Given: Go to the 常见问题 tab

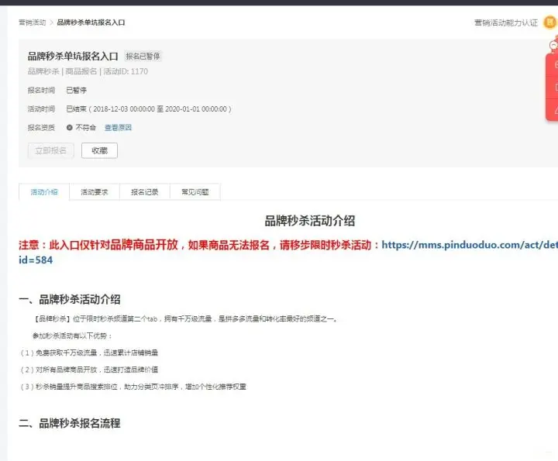Looking at the screenshot, I should click(195, 192).
